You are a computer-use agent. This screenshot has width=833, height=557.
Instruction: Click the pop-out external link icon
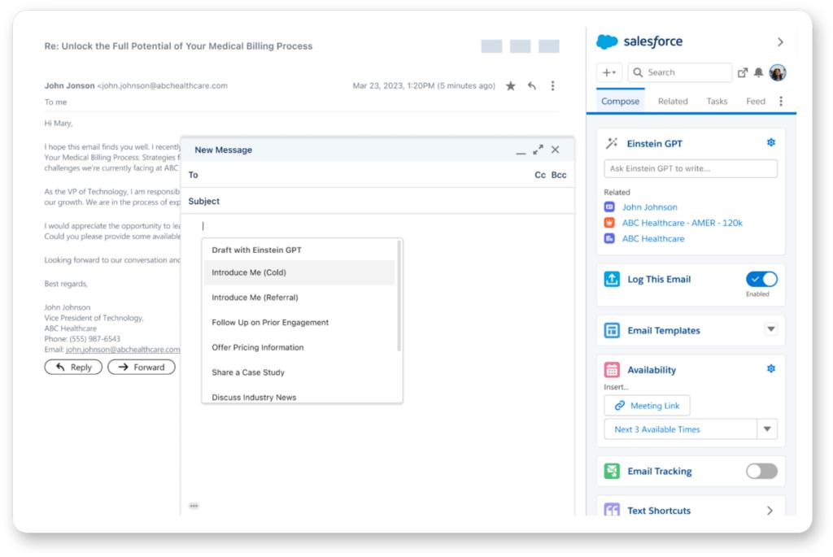click(x=742, y=72)
